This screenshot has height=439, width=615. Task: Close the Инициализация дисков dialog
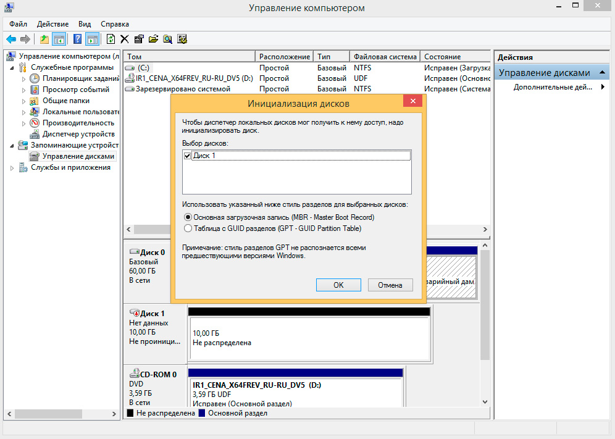pyautogui.click(x=412, y=101)
